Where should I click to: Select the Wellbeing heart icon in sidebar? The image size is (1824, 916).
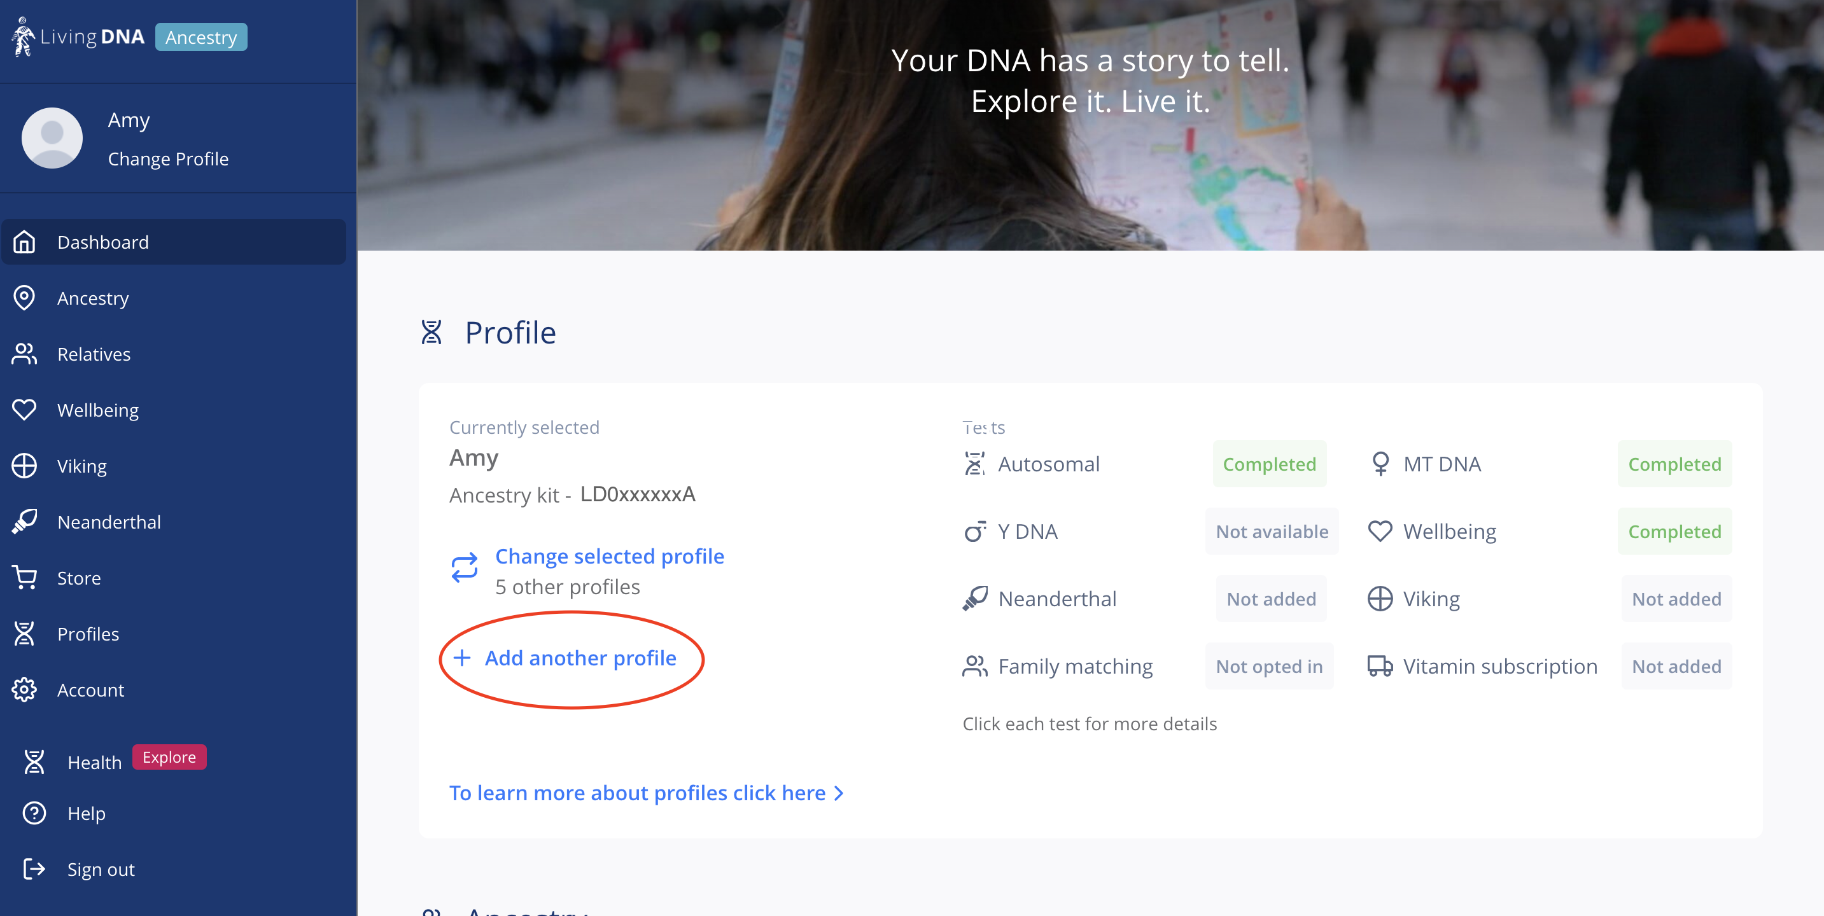(24, 410)
